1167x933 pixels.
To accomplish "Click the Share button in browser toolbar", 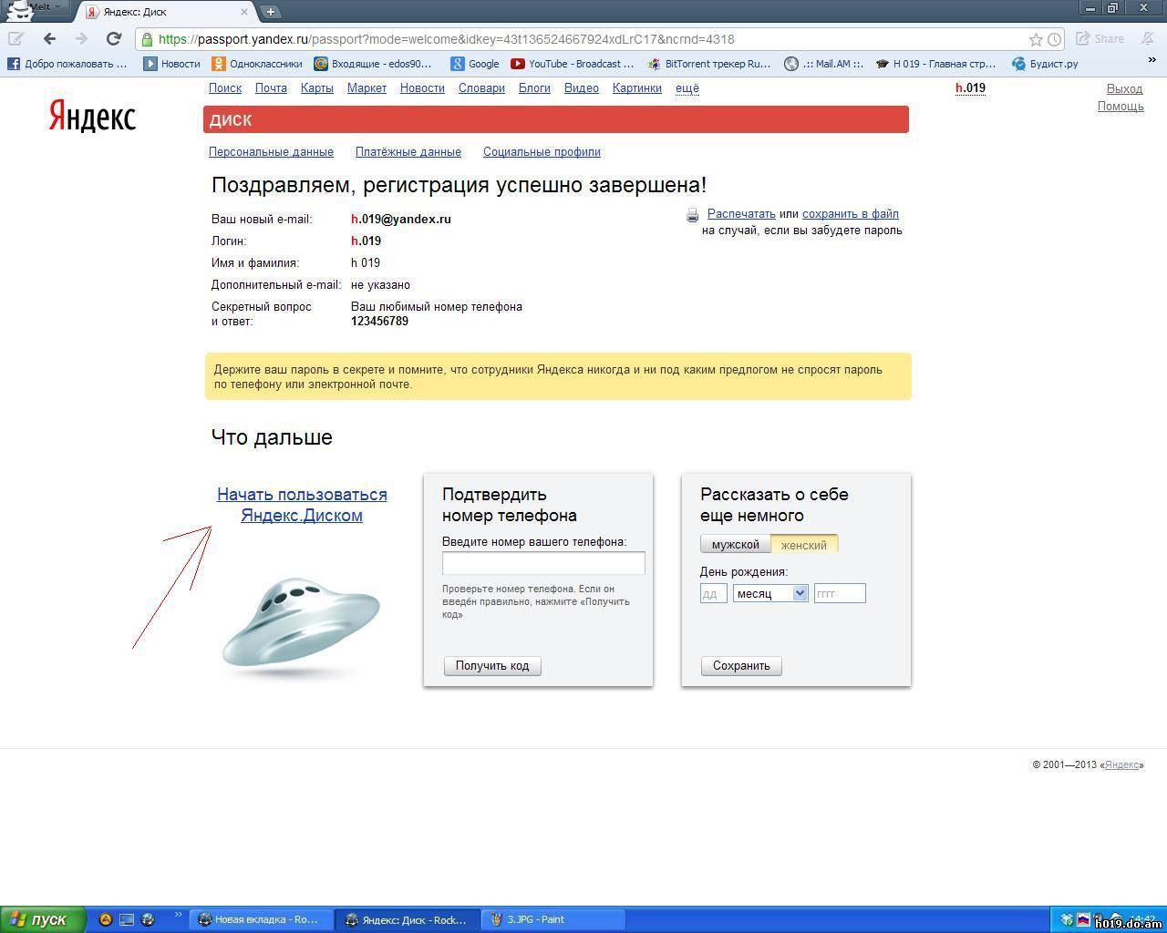I will pos(1100,38).
